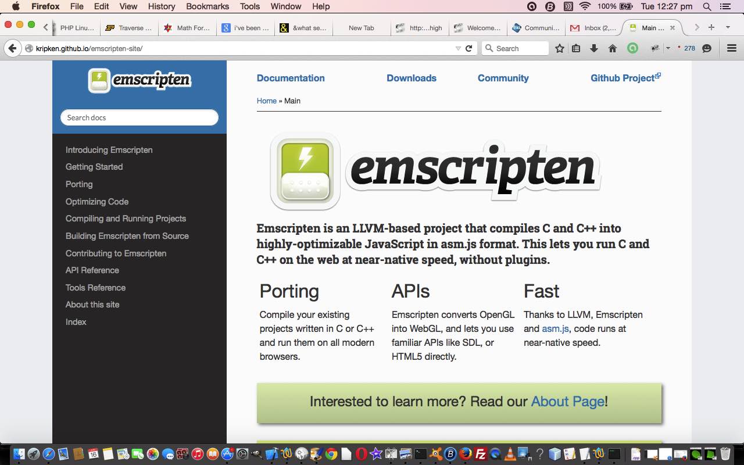Open Google Chrome from the Dock
Screen dimensions: 744x465
click(331, 453)
